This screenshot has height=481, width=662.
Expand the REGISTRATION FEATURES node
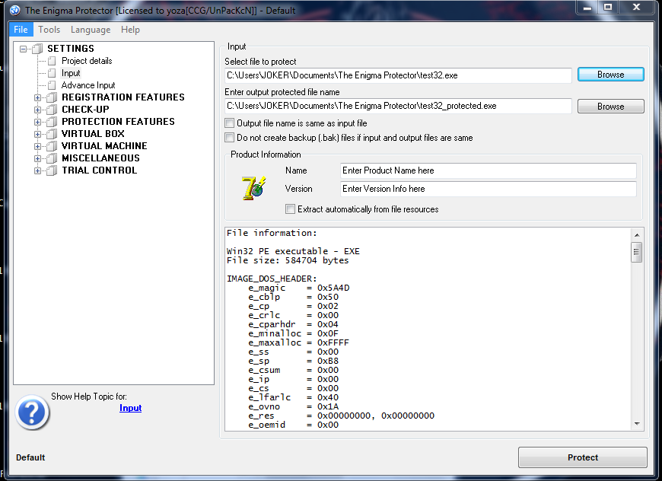coord(37,97)
